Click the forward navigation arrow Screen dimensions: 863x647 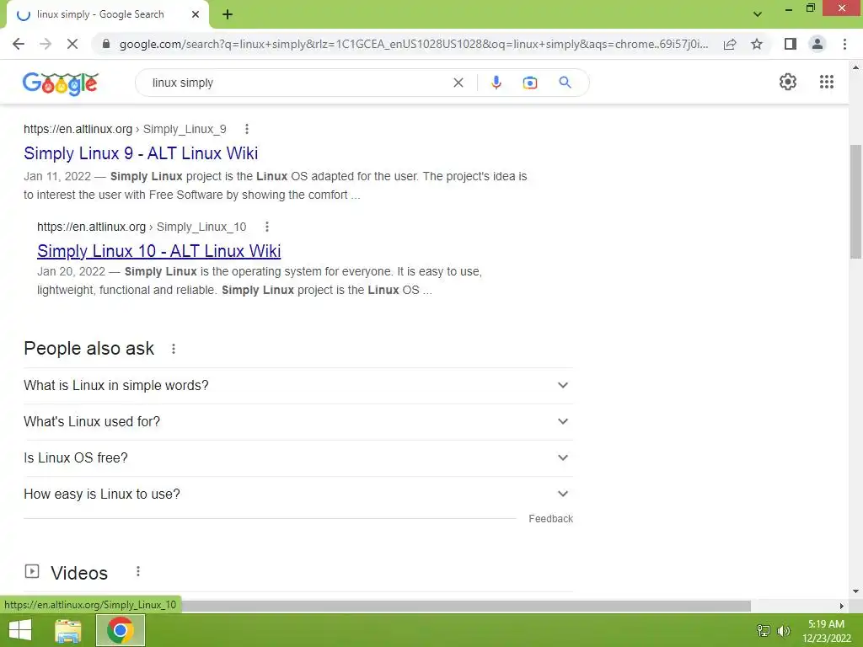point(46,44)
